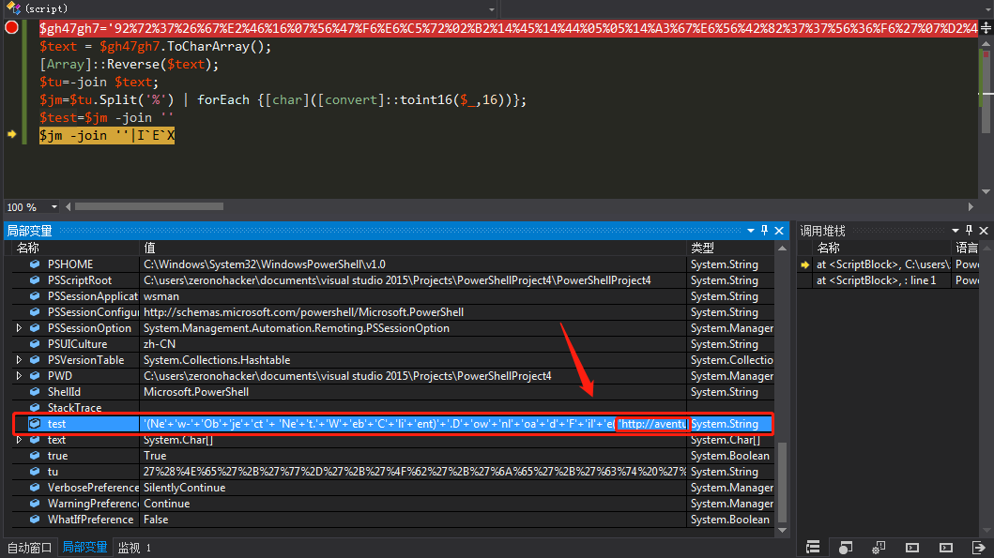Click the variable icon next to WarningPreference
Screen dimensions: 994x558
pos(35,504)
